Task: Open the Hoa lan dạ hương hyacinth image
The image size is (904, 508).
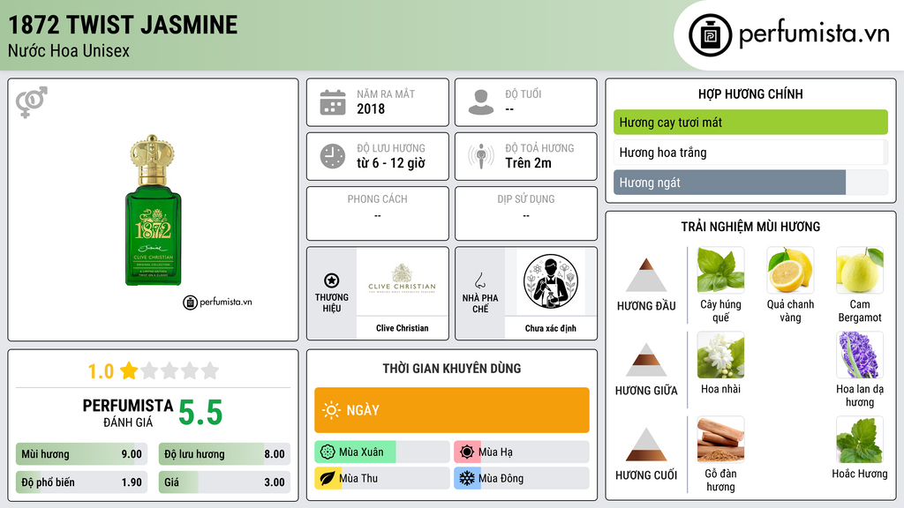Action: 860,355
